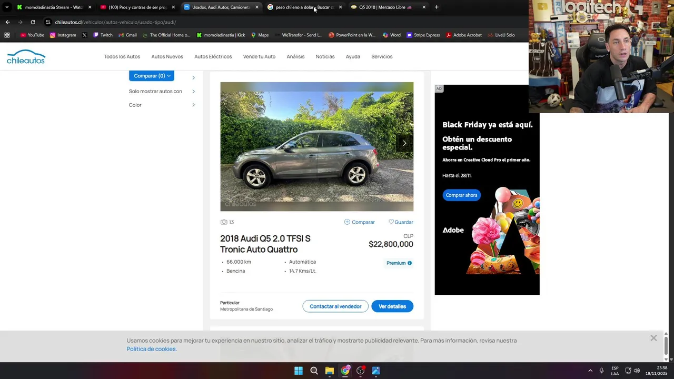674x379 pixels.
Task: Open the Audi Q5 photo thumbnail
Action: (316, 146)
